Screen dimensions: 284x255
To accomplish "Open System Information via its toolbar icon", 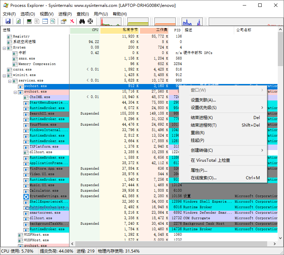I will pos(29,21).
